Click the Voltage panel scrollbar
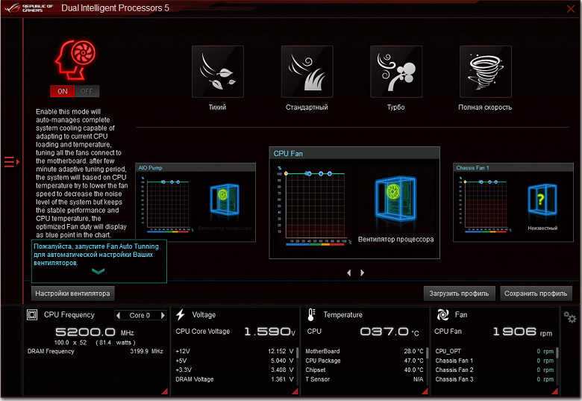Screen dimensions: 582x401 click(298, 352)
